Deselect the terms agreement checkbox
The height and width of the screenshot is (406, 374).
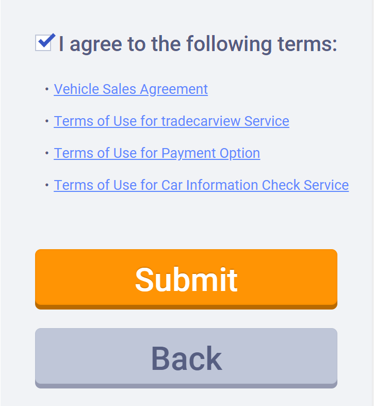click(43, 43)
